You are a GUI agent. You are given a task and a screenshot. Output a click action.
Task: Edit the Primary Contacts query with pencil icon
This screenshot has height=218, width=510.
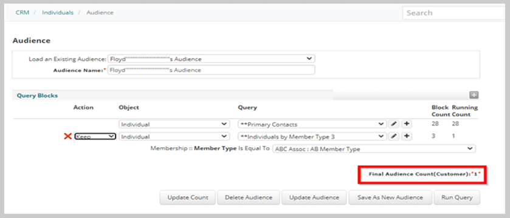(393, 124)
